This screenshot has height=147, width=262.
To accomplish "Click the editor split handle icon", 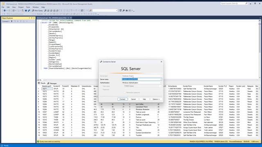I will click(x=260, y=20).
